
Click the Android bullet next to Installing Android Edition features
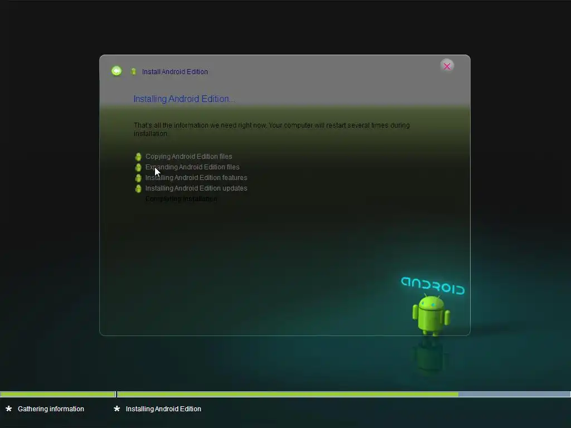coord(138,178)
